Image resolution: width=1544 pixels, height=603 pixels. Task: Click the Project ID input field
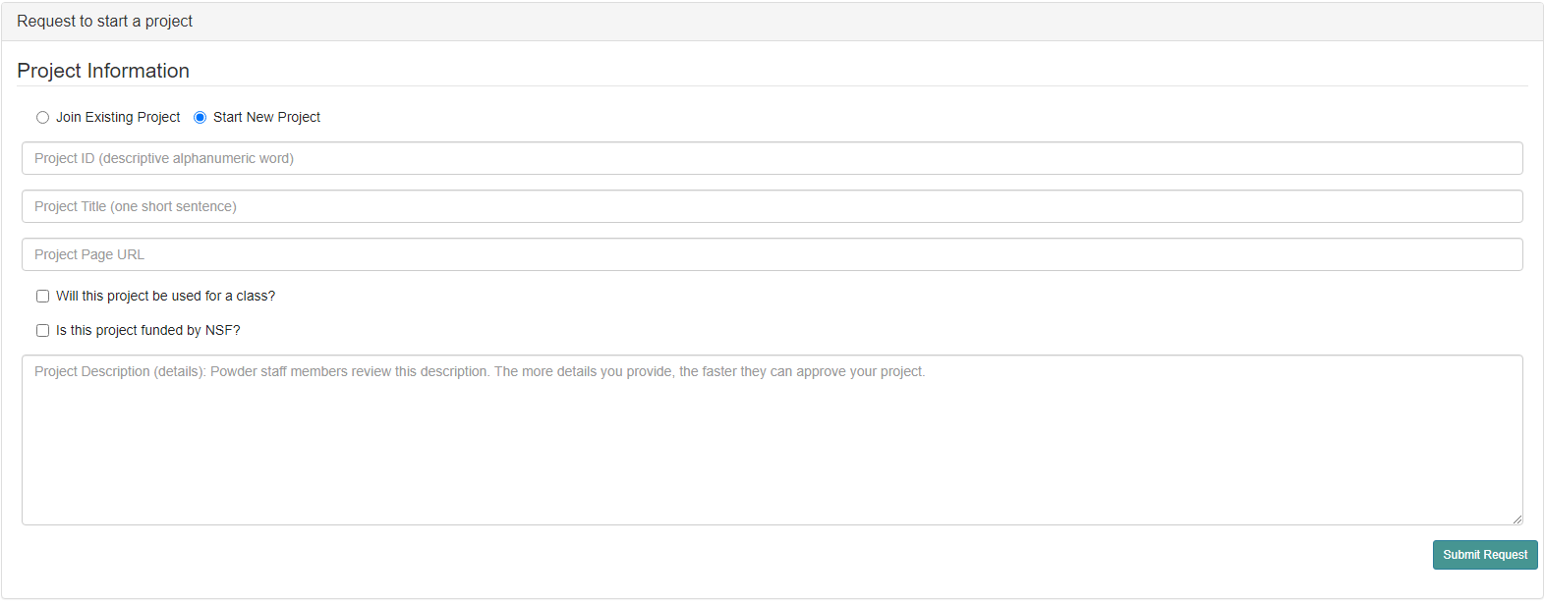pos(772,158)
